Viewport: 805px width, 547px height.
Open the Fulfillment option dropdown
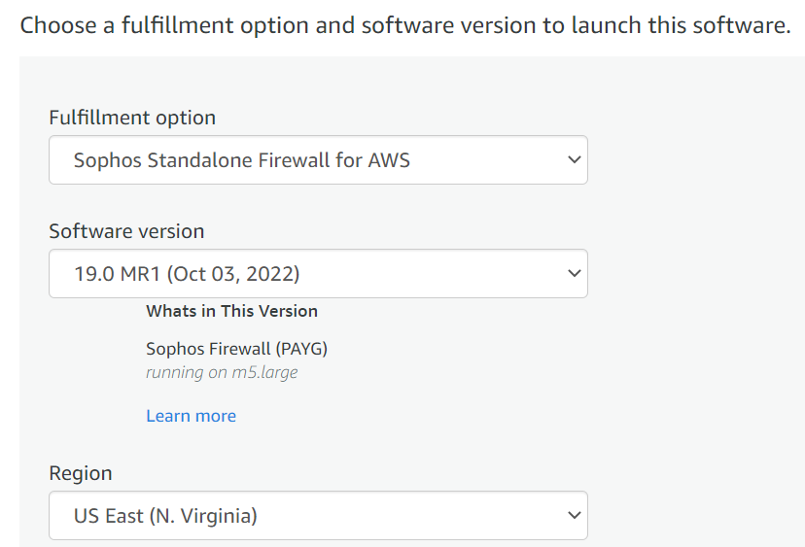click(x=318, y=160)
